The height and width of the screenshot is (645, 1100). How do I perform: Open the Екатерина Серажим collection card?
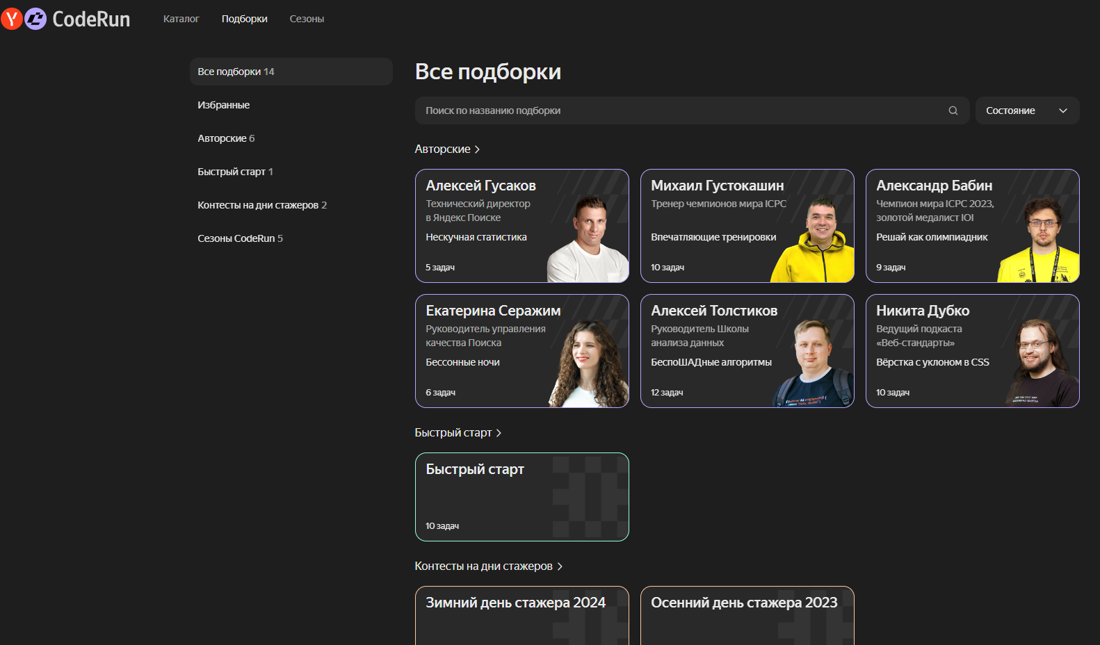pos(522,351)
